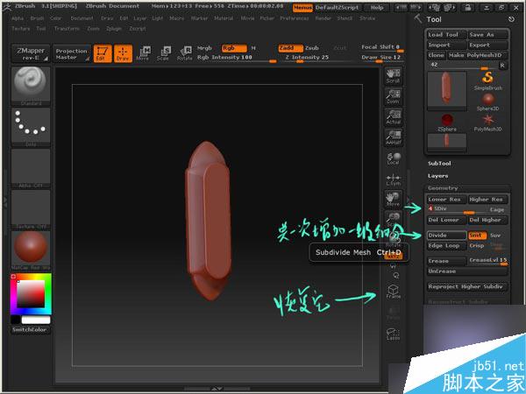Select the Sphere3D tool icon
The width and height of the screenshot is (526, 394).
[x=487, y=102]
